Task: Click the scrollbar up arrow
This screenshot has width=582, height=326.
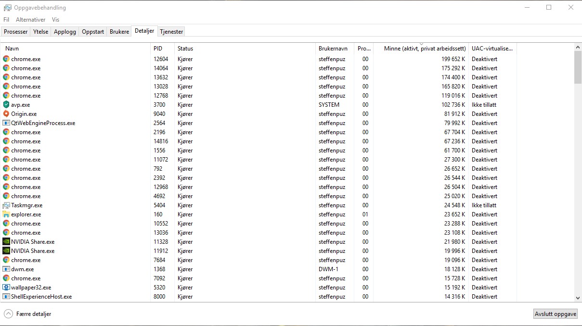Action: [578, 47]
